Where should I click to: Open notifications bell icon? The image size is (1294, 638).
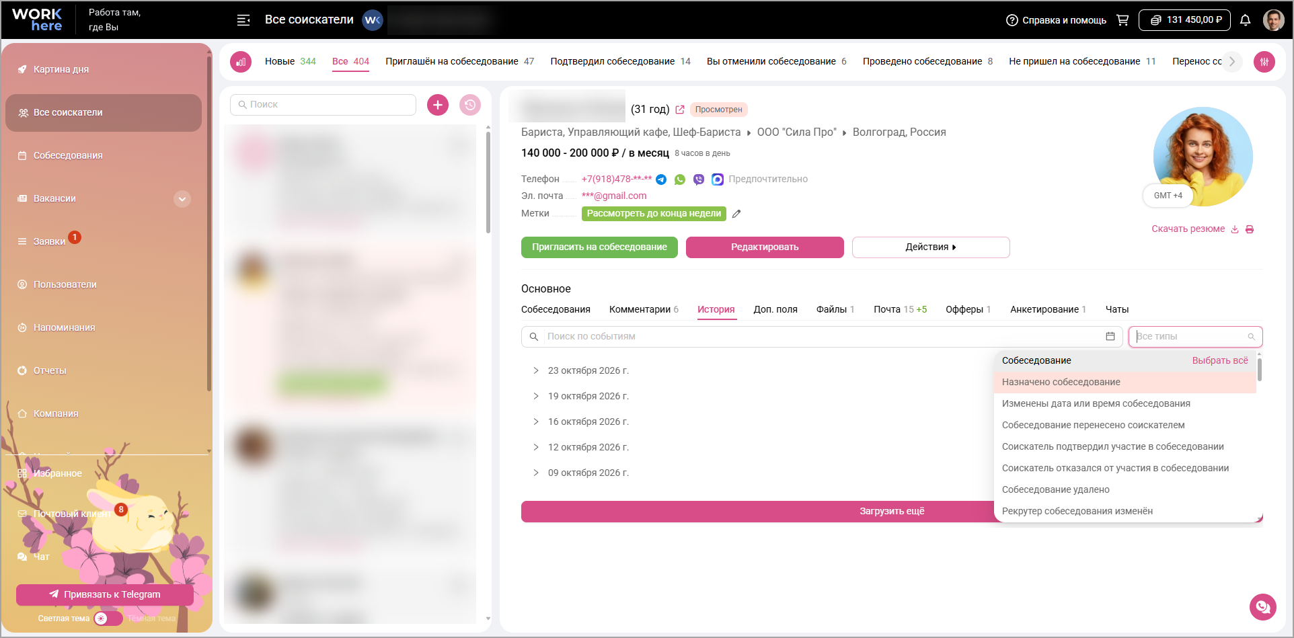1245,20
